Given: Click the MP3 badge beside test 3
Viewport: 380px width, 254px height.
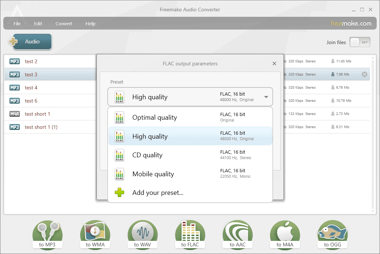Looking at the screenshot, I should click(x=15, y=74).
